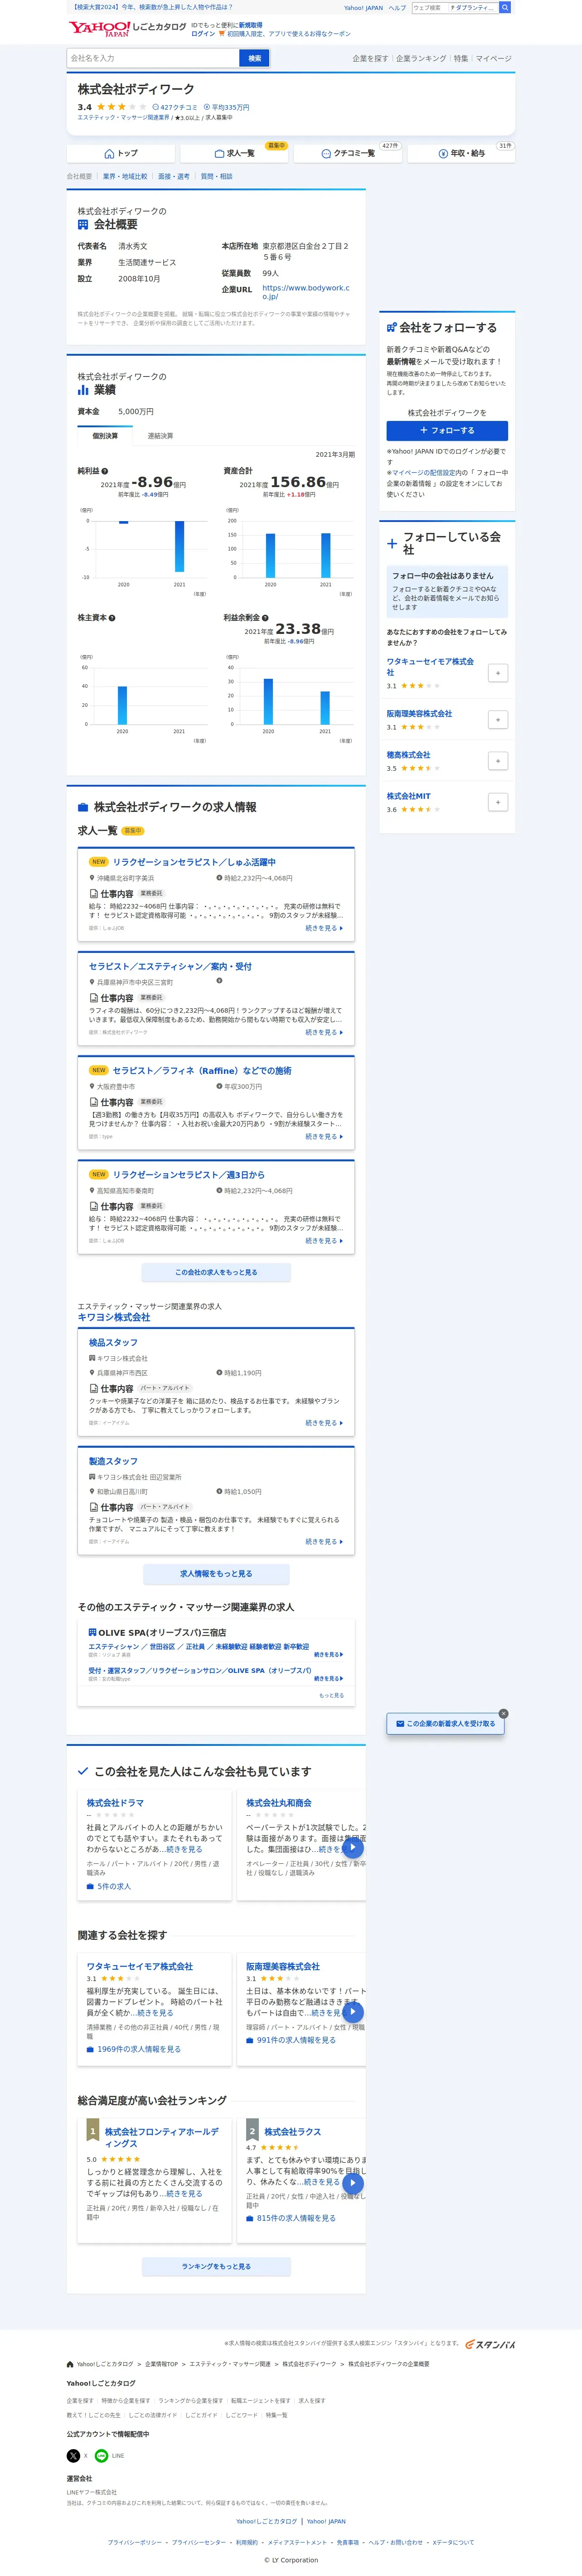Click ランキングをもっと見る button

pos(216,2266)
